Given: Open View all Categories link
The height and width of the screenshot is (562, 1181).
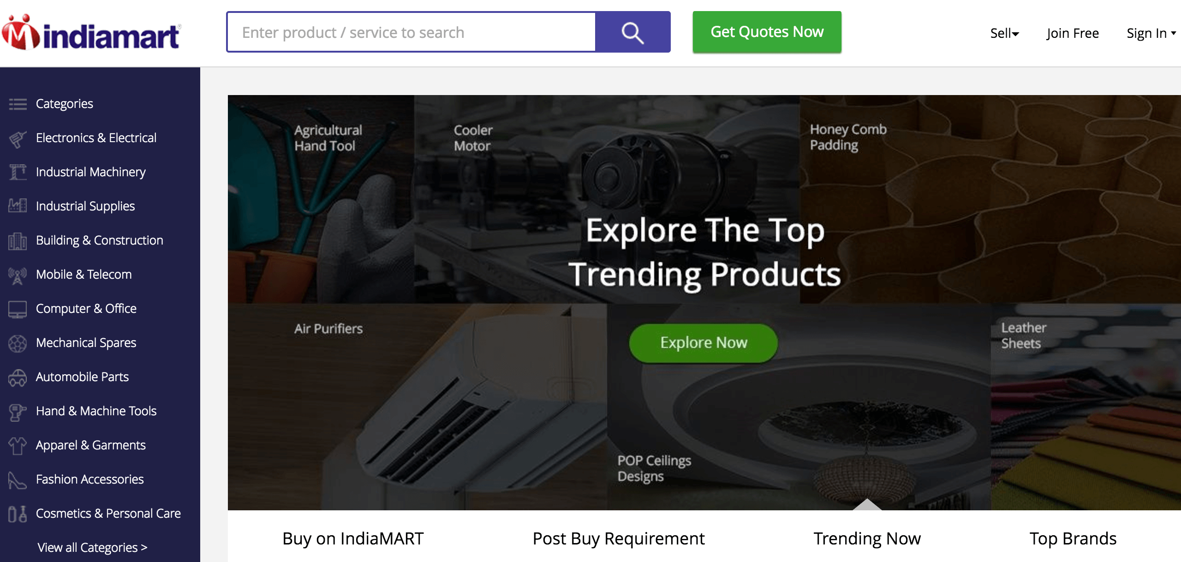Looking at the screenshot, I should (92, 547).
